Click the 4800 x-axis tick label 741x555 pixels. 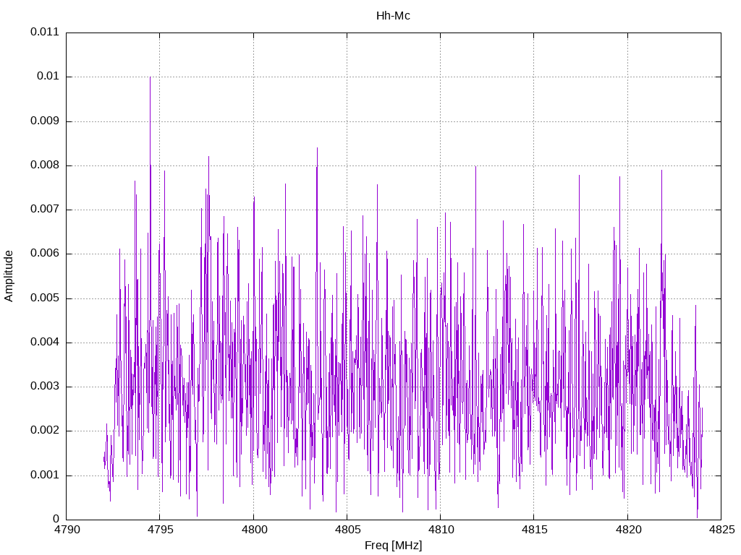(254, 530)
